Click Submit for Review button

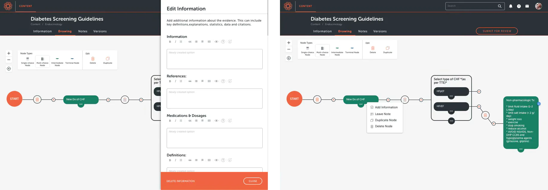tap(497, 31)
